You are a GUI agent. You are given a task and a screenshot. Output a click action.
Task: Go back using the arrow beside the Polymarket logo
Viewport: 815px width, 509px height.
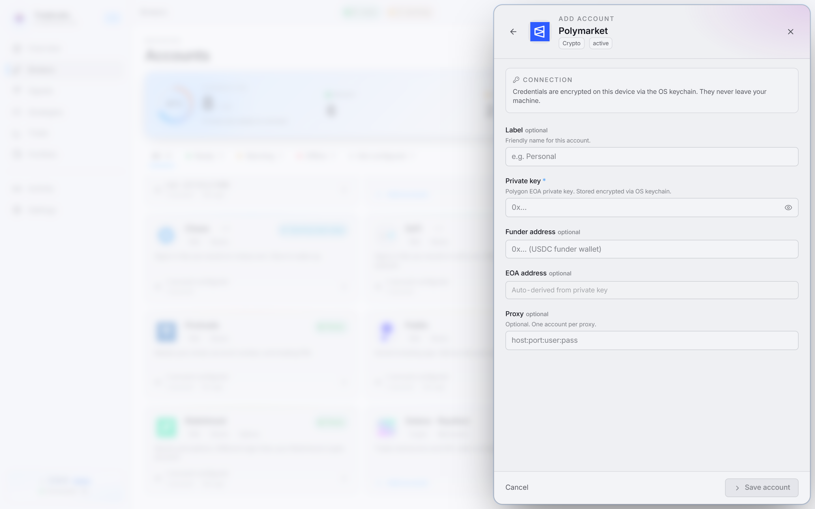[x=513, y=32]
